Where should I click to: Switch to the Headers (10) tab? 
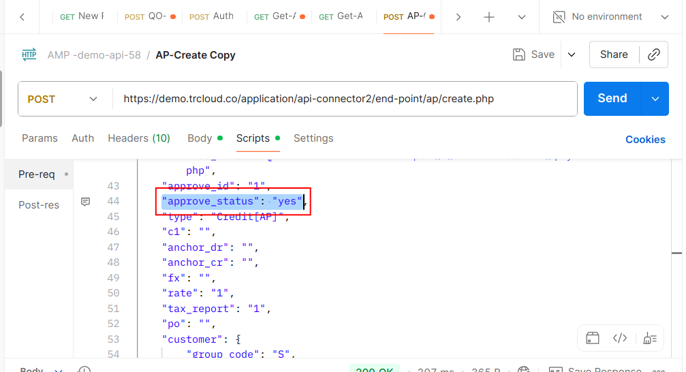coord(139,138)
